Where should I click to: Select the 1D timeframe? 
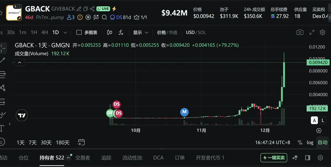tap(55, 32)
